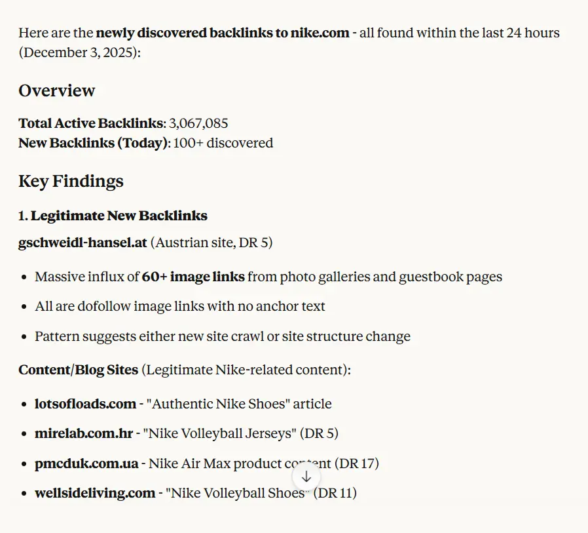This screenshot has height=533, width=588.
Task: Select the mirelab.com.hr domain
Action: point(83,433)
